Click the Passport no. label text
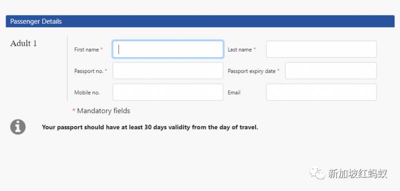 [x=89, y=71]
